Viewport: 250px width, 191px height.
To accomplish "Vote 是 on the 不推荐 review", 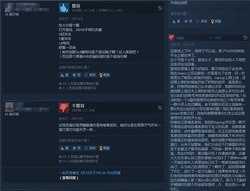I will tap(64, 148).
